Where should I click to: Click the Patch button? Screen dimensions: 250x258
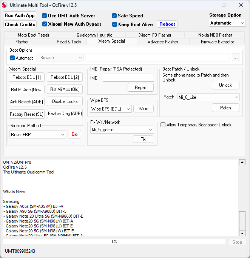coord(225,108)
